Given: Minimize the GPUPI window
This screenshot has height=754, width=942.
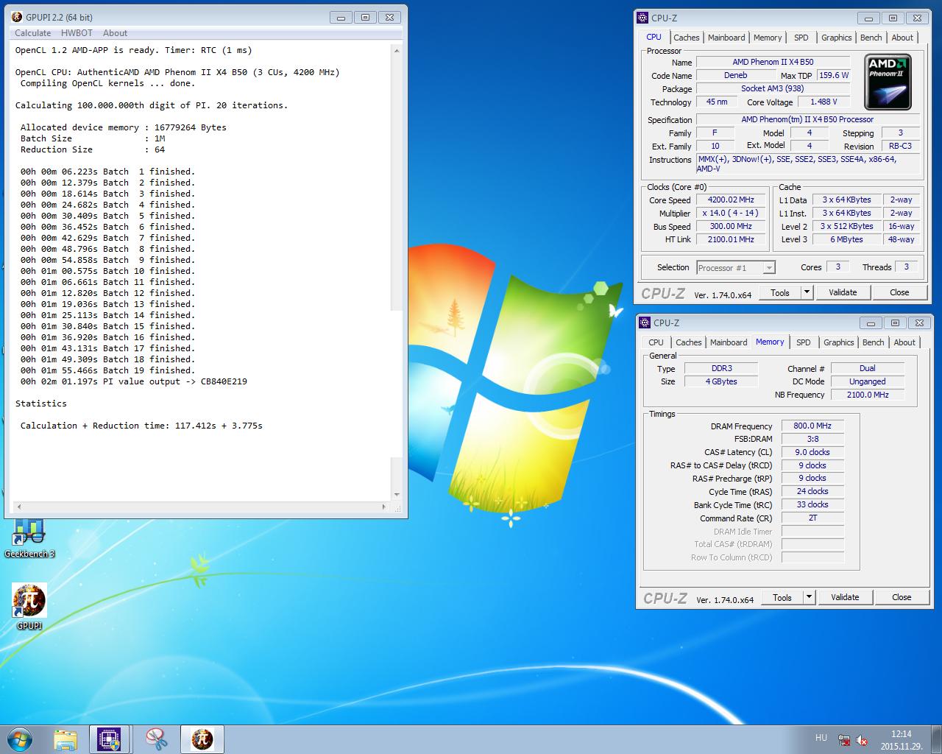Looking at the screenshot, I should click(339, 17).
